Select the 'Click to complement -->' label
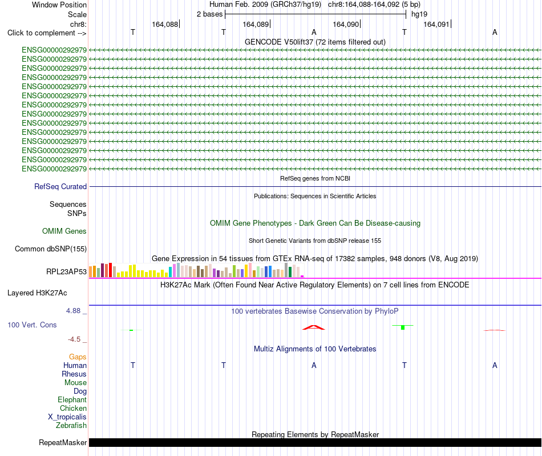The height and width of the screenshot is (456, 542). (x=47, y=33)
